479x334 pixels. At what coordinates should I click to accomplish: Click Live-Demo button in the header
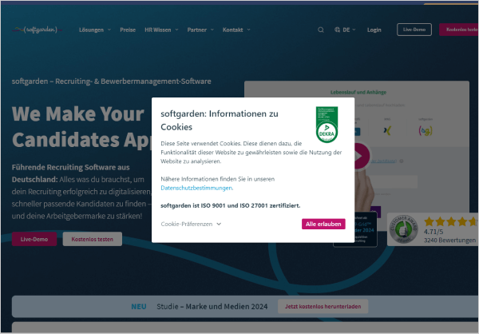[414, 30]
